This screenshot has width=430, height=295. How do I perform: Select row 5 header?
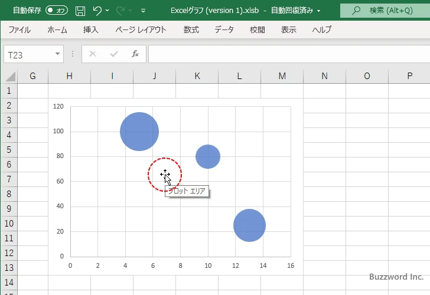coord(9,149)
